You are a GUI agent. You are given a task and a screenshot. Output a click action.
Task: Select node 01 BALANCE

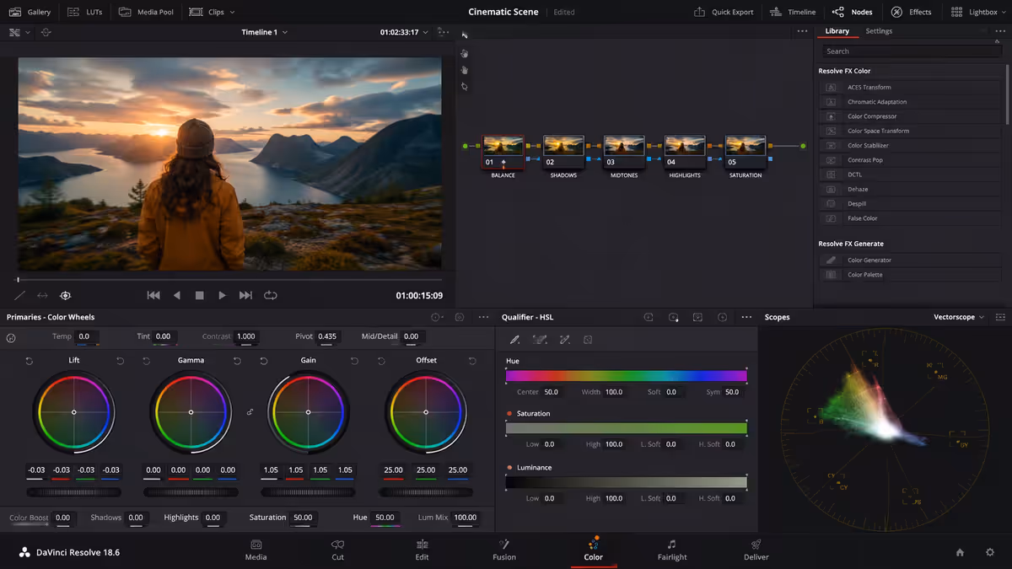point(503,152)
